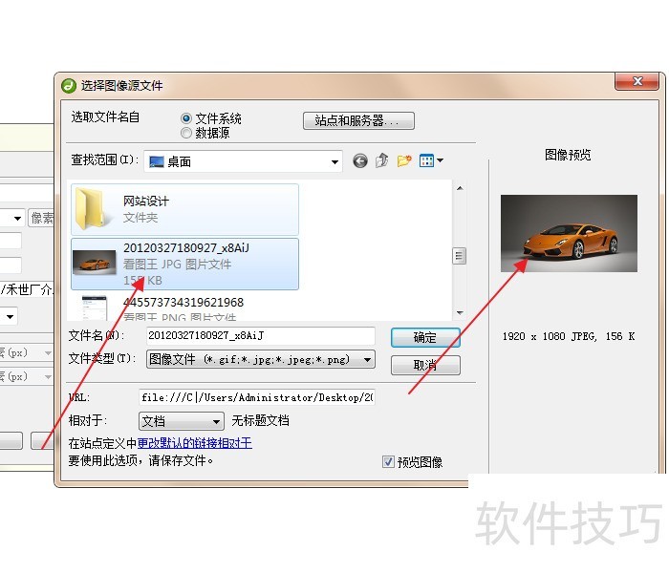The height and width of the screenshot is (573, 669).
Task: Open the view menu icon in toolbar
Action: [x=431, y=160]
